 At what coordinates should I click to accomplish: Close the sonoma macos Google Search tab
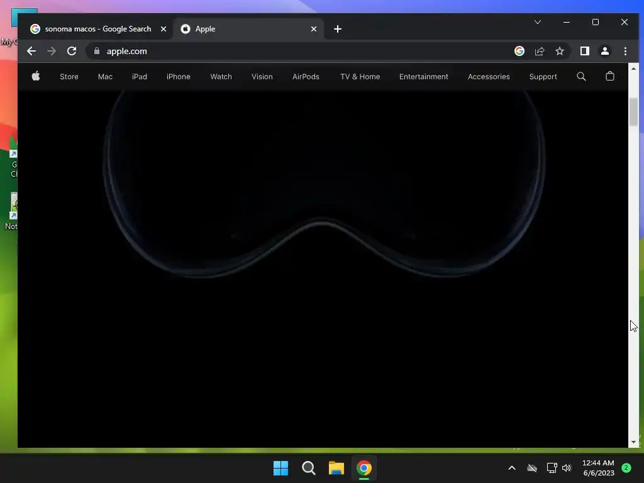tap(164, 29)
